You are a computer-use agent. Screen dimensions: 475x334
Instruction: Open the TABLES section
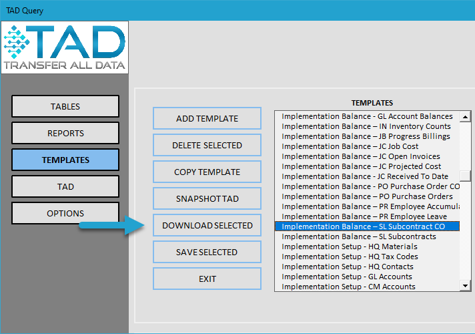(x=65, y=106)
